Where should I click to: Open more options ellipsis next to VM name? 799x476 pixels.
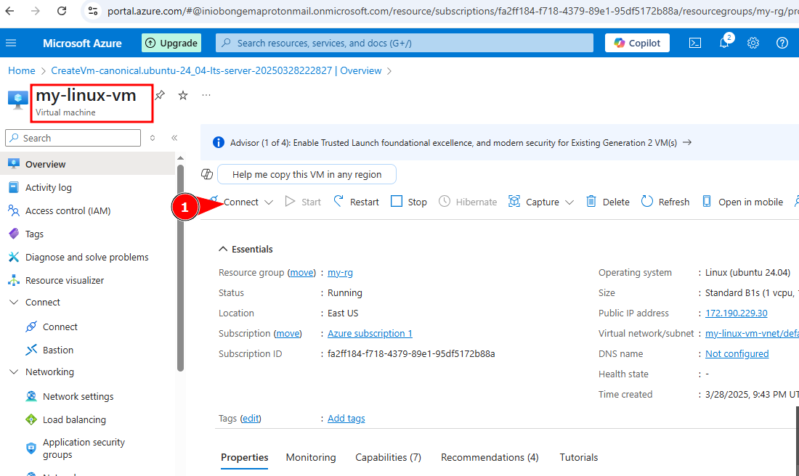coord(206,95)
